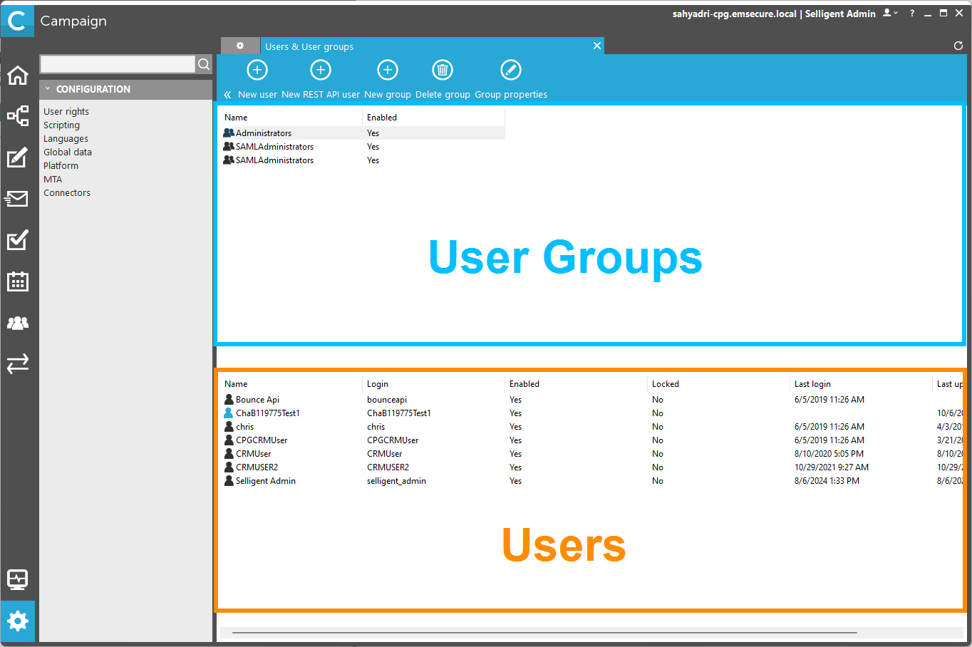Viewport: 972px width, 647px height.
Task: Click the horizontal scrollbar at bottom
Action: click(x=544, y=632)
